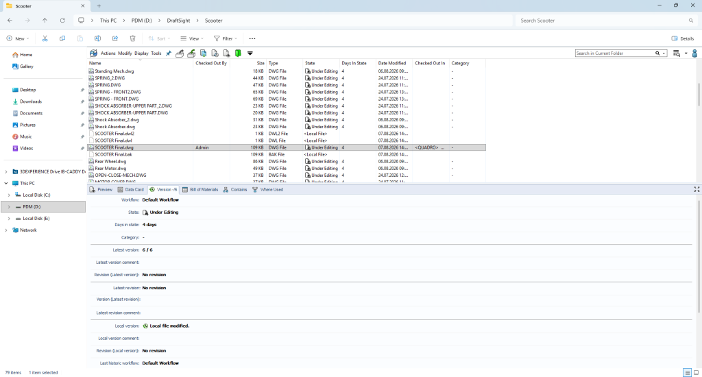Click the Explorer Copy icon
The image size is (702, 377).
pos(62,38)
